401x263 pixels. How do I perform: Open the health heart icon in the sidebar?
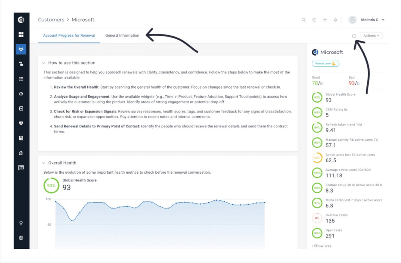(x=21, y=123)
